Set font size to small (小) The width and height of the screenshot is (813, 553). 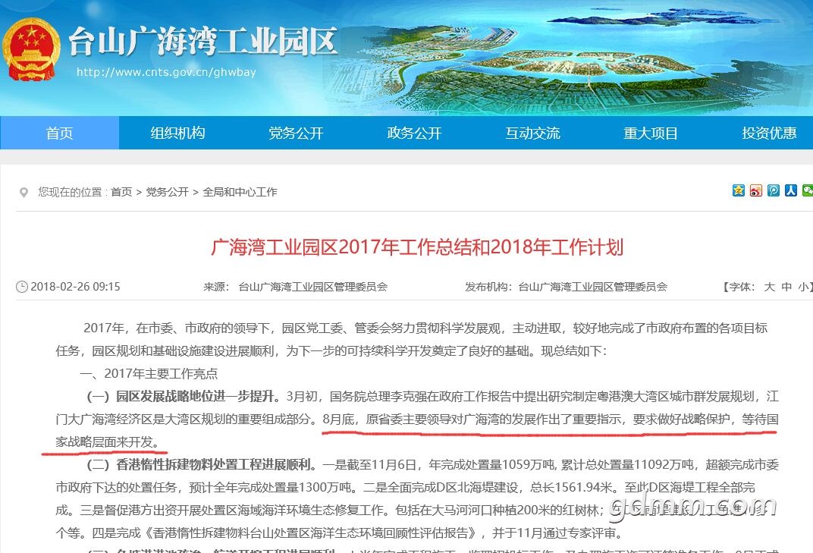point(802,287)
